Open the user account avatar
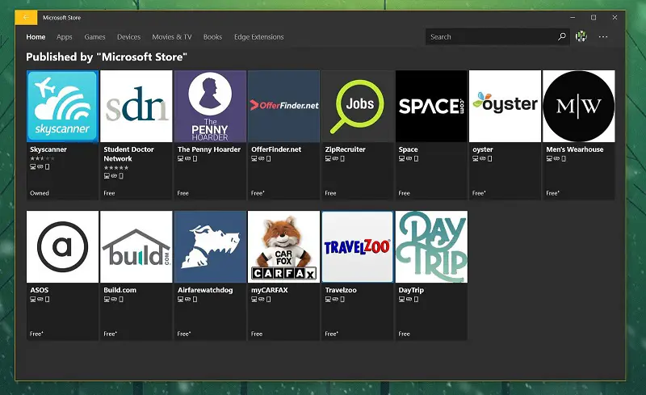 click(581, 36)
